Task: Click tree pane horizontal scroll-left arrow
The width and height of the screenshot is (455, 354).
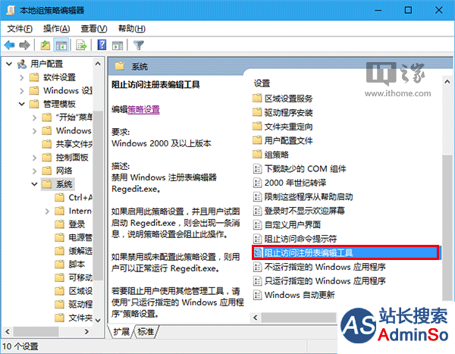Action: tap(8, 331)
